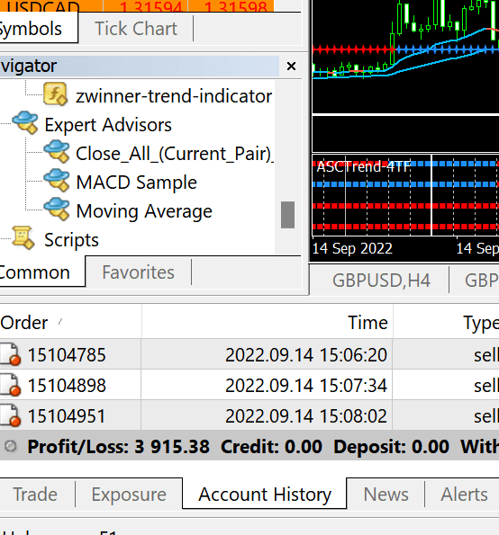
Task: Click time 2022.09.14 15:07:34
Action: pos(306,386)
